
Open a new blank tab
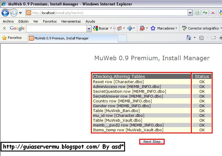point(122,39)
